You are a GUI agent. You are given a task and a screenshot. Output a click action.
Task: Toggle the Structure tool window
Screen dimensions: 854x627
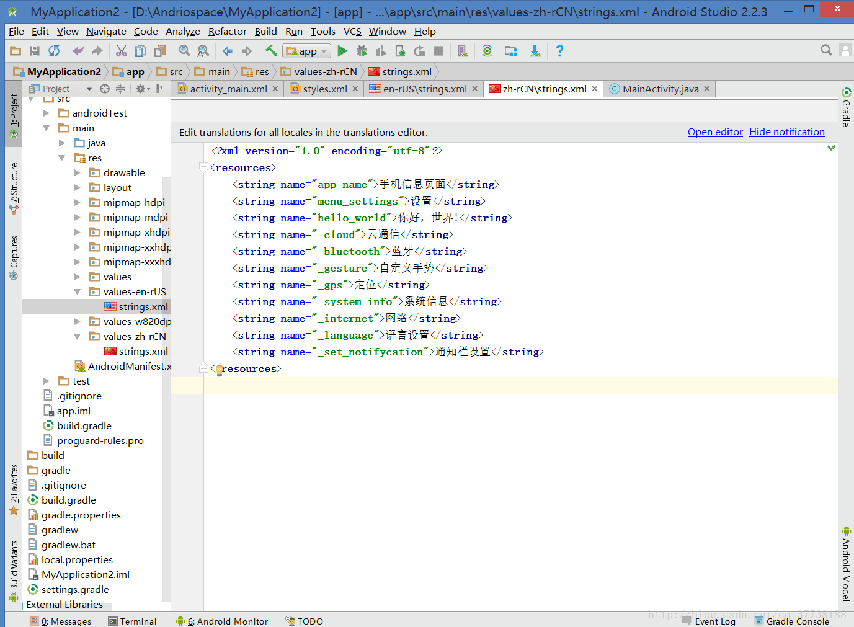click(14, 189)
